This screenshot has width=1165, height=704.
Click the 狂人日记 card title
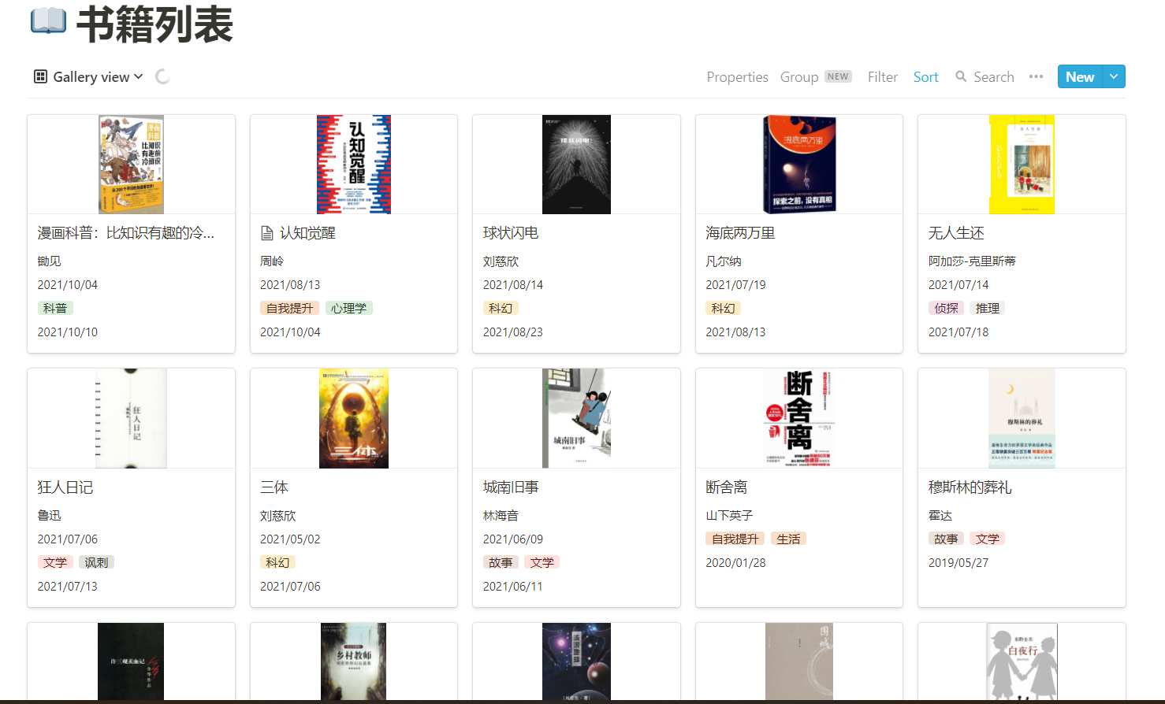tap(65, 487)
